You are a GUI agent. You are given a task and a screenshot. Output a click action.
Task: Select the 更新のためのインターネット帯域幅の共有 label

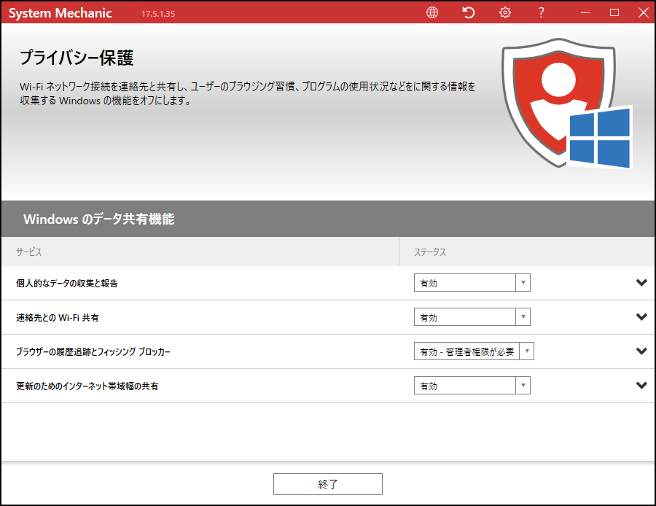coord(87,386)
